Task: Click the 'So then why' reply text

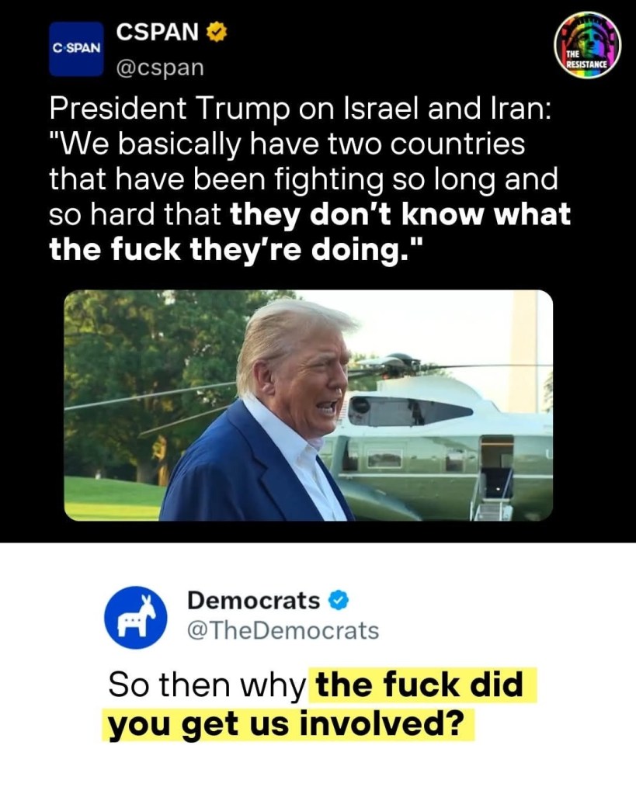Action: [207, 685]
